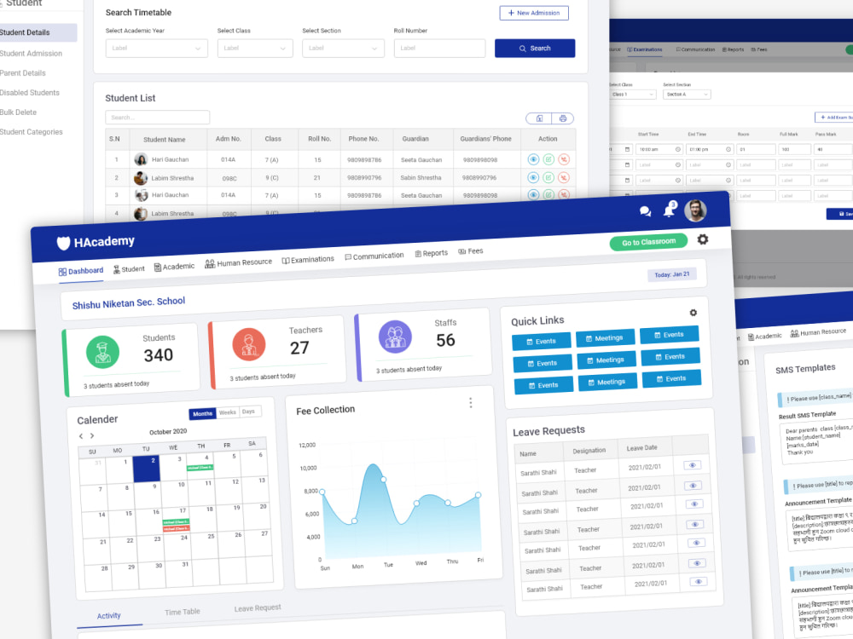Click the Teachers card icon
The height and width of the screenshot is (639, 853).
(248, 344)
